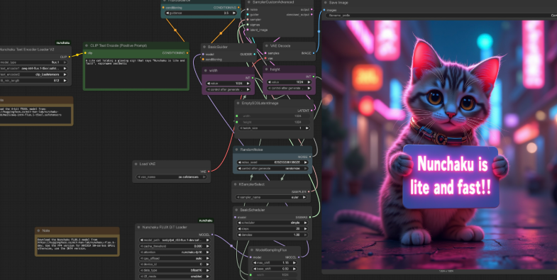Toggle the cpu_offload option in DiT Loader
This screenshot has height=280, width=557.
pos(174,258)
